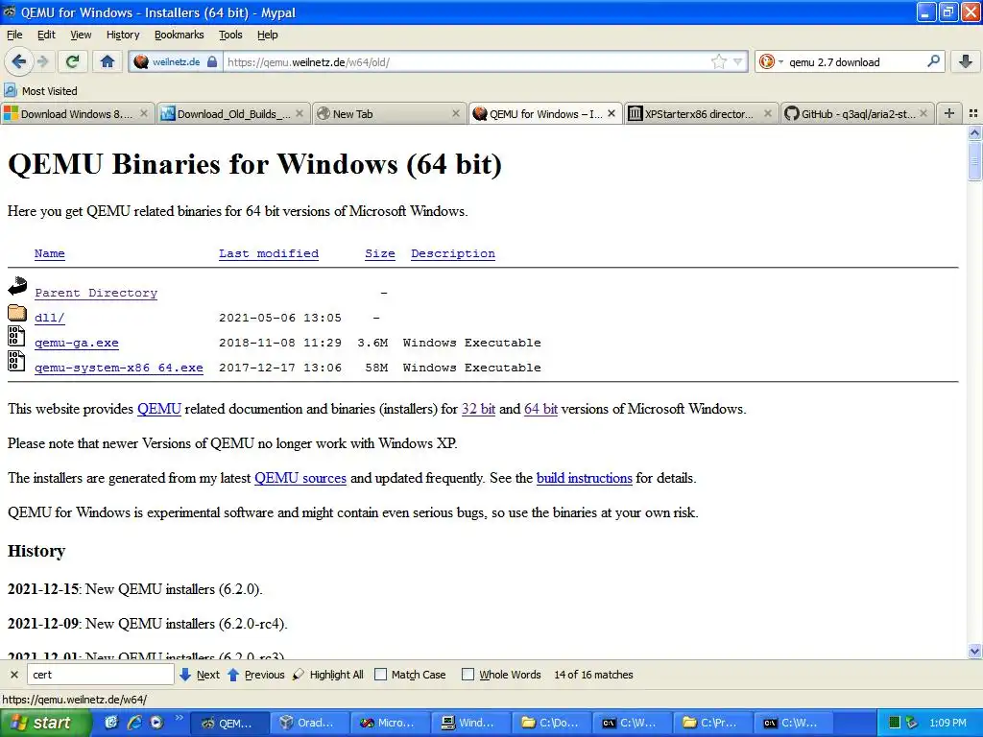Reload the current page
983x737 pixels.
tap(73, 61)
